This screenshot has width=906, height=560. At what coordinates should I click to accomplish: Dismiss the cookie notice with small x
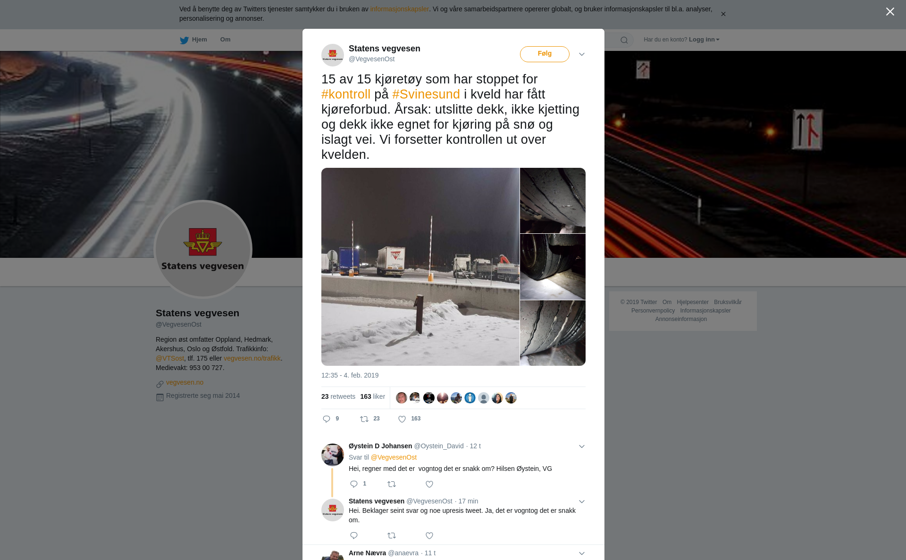[723, 14]
